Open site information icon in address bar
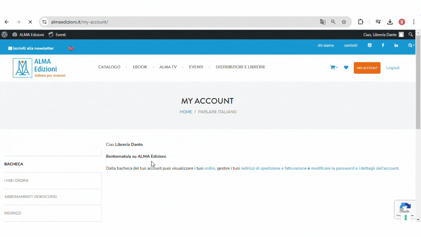Viewport: 421px width, 237px height. (45, 22)
